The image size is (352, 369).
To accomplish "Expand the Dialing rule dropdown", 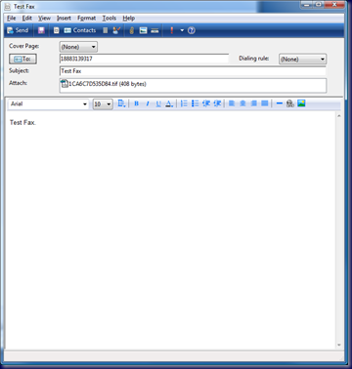I will pos(302,60).
